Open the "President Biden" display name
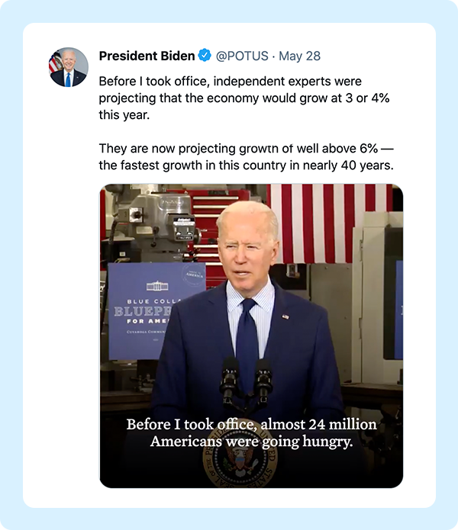Viewport: 458px width, 530px height. coord(147,56)
